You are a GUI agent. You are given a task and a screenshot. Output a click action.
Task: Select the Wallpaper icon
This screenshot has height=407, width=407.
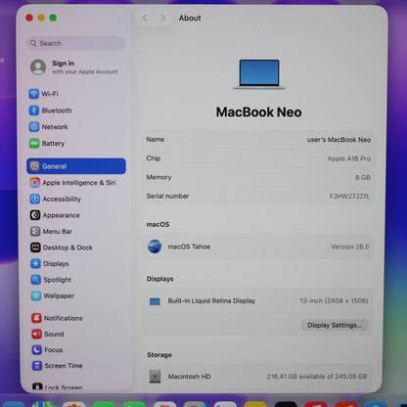pos(36,295)
